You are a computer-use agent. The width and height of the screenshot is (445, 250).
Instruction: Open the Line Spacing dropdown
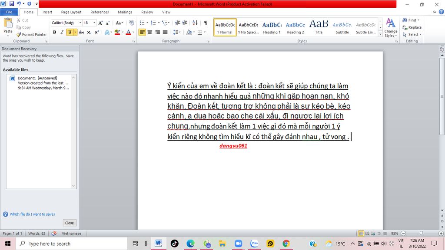click(177, 32)
